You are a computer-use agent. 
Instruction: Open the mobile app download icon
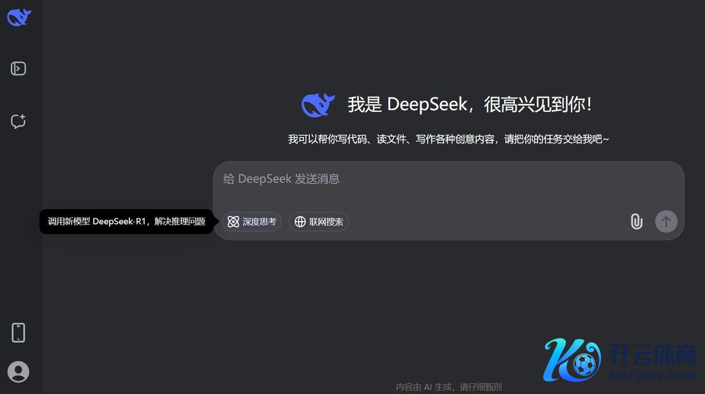point(19,332)
